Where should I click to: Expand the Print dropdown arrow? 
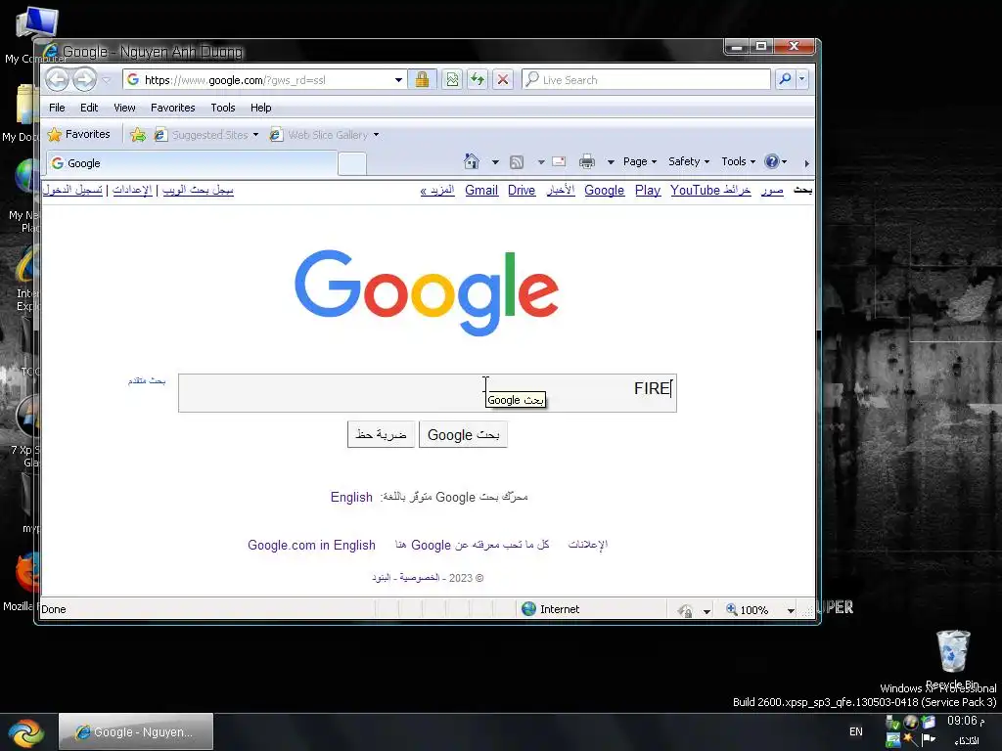click(x=611, y=162)
